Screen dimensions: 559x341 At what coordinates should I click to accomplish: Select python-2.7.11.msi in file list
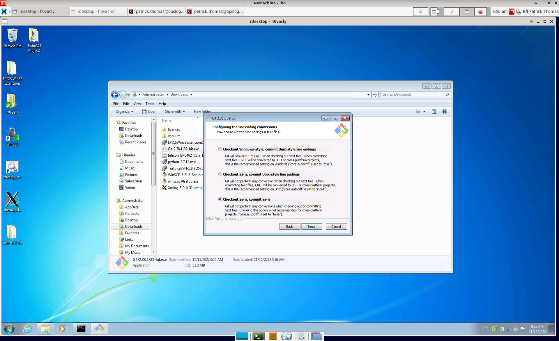click(x=179, y=162)
